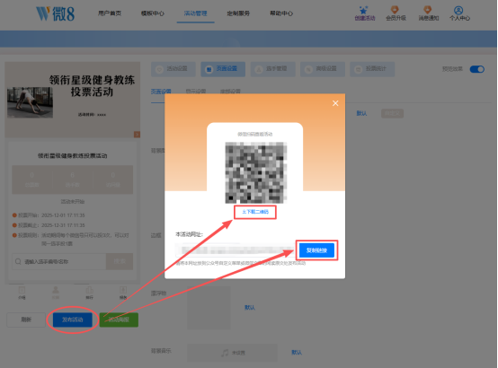Toggle the 预览效果 switch
The image size is (498, 368).
tap(477, 69)
